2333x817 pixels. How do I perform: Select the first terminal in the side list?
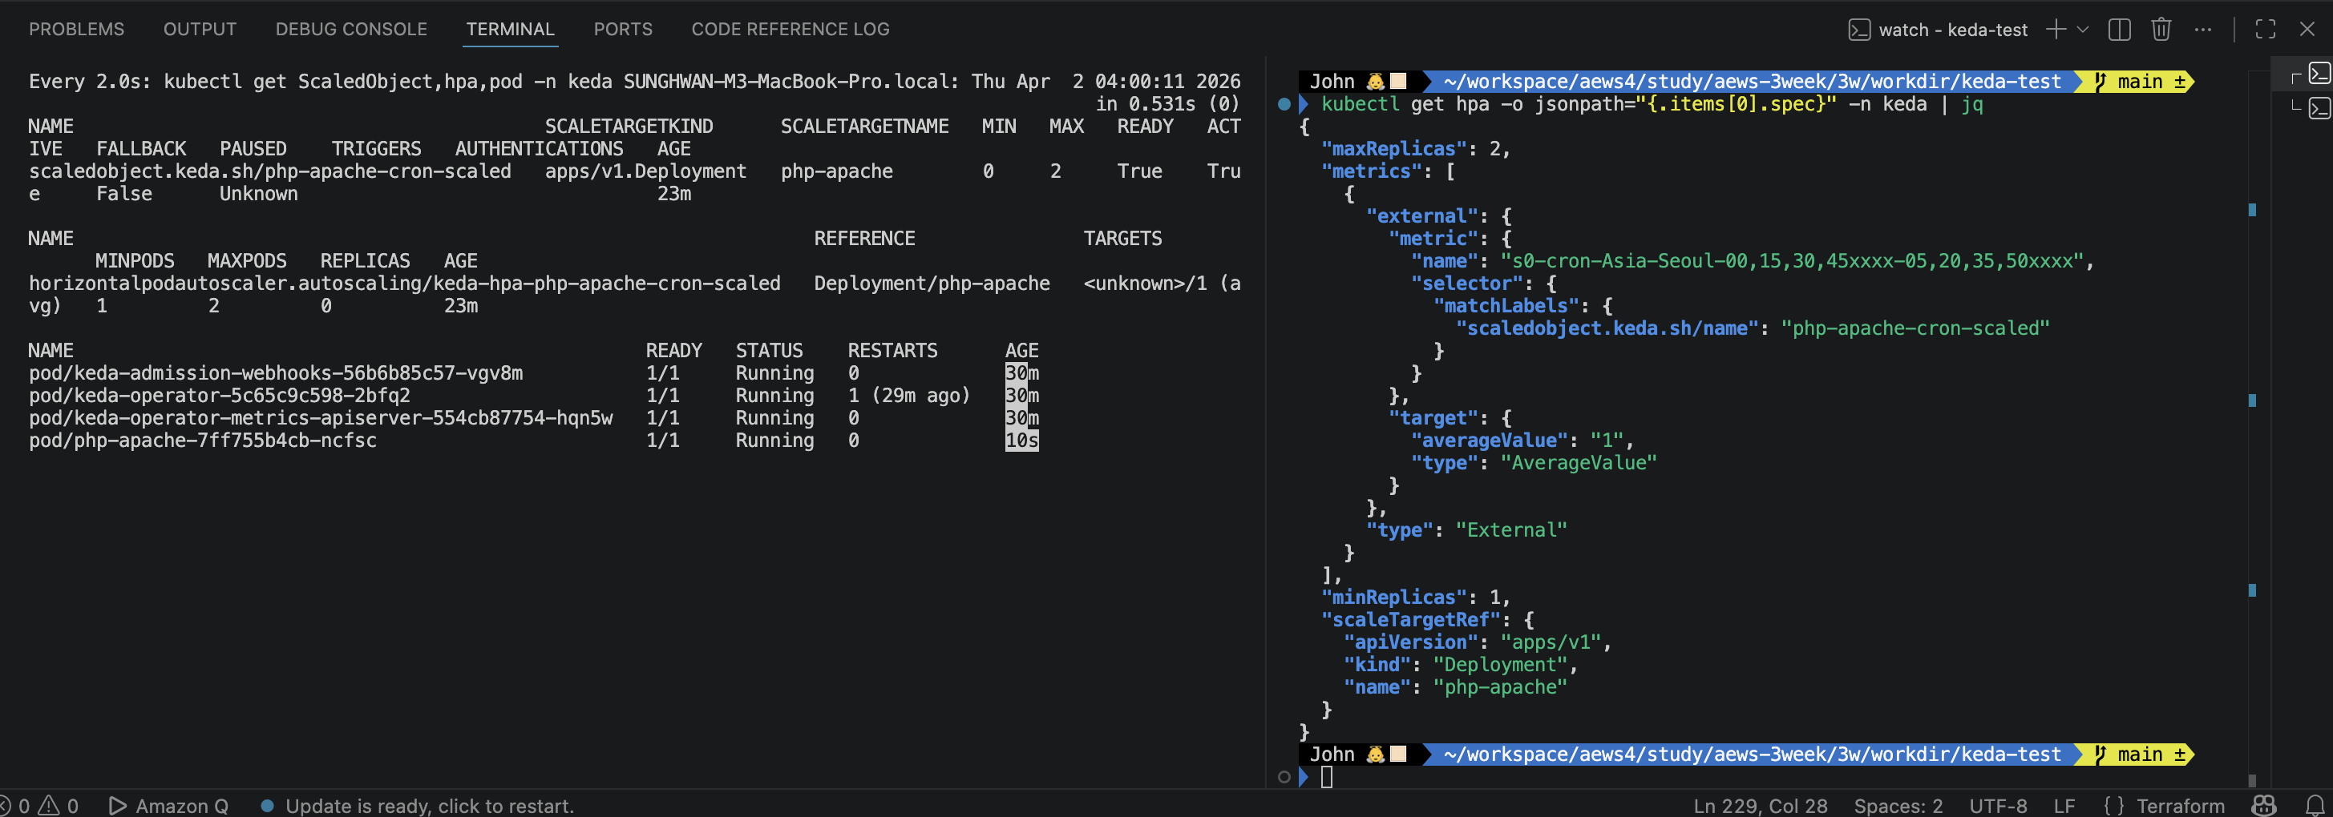(2319, 73)
